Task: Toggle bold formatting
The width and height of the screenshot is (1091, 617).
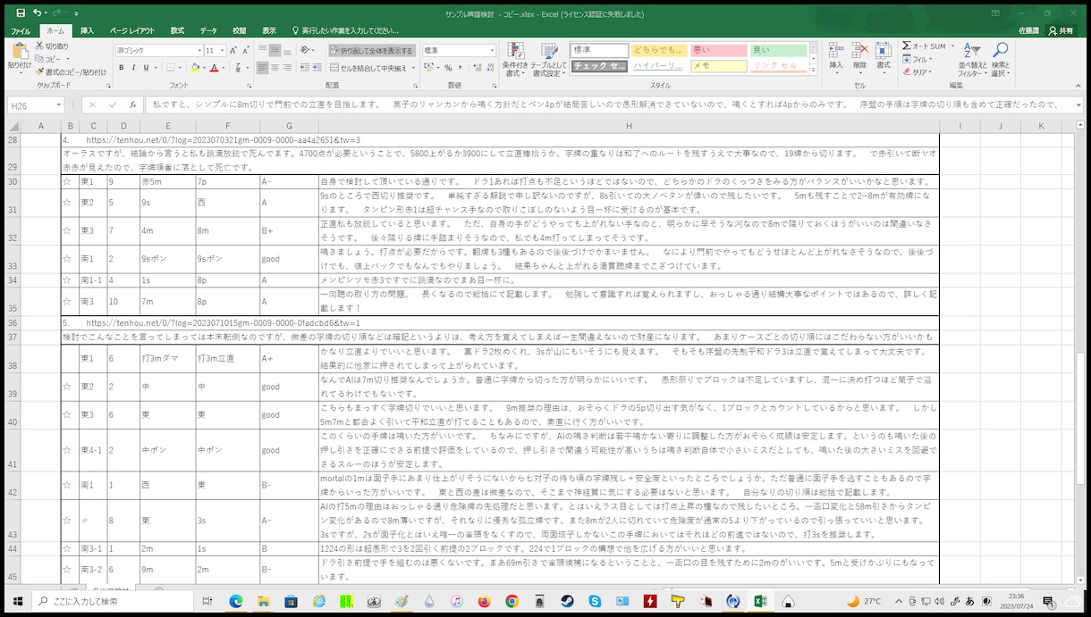Action: tap(122, 68)
